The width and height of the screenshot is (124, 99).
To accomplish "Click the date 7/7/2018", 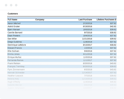I will coord(88,76).
